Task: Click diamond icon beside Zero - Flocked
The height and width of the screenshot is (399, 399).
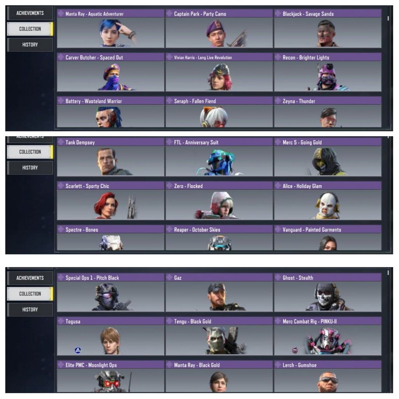Action: (169, 186)
